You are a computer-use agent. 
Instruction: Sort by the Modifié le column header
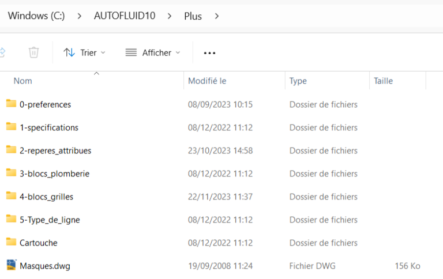point(207,81)
